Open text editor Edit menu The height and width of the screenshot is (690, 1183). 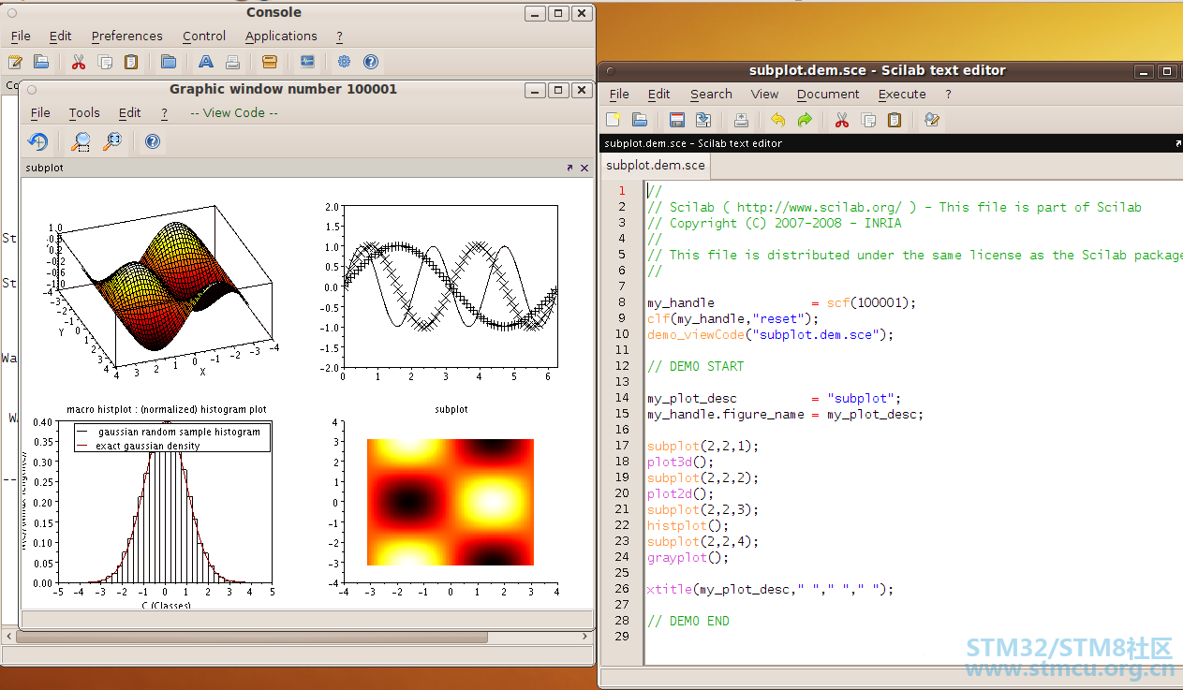point(659,94)
